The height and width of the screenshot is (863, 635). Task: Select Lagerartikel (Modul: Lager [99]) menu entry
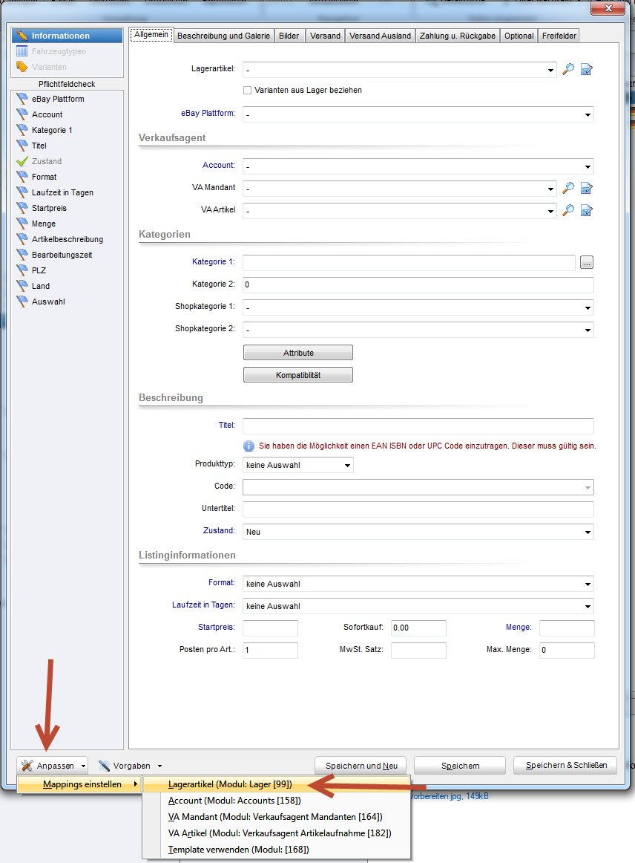276,784
